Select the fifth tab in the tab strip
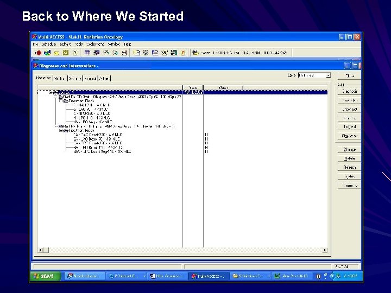391x293 pixels. (x=104, y=79)
